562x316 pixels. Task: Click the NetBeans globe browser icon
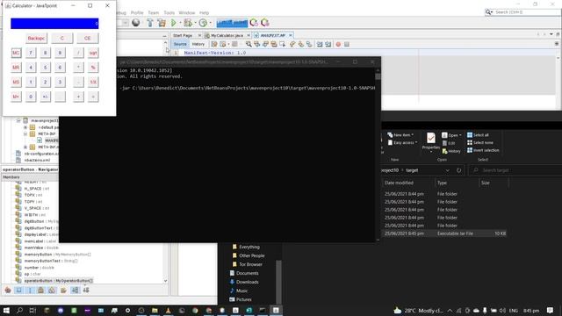[x=136, y=23]
